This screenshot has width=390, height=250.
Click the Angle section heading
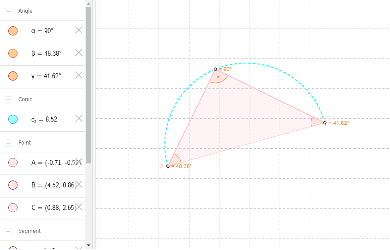coord(25,11)
